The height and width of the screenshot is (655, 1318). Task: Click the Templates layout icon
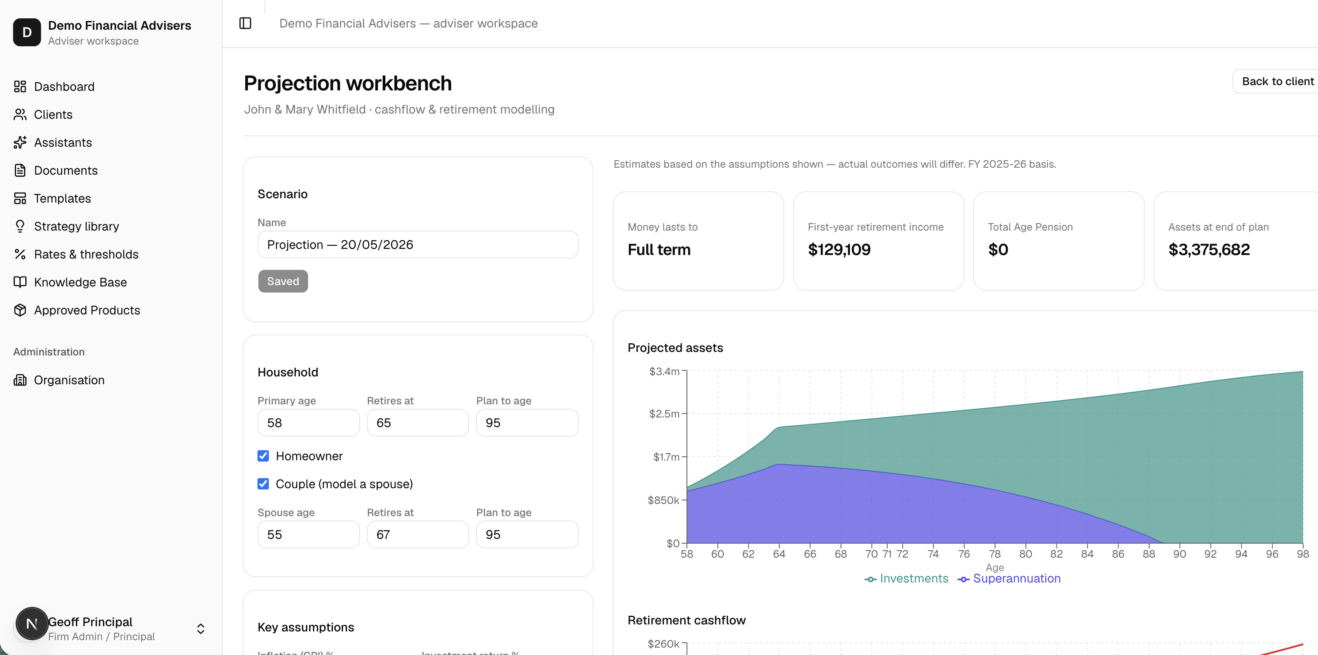pos(20,198)
